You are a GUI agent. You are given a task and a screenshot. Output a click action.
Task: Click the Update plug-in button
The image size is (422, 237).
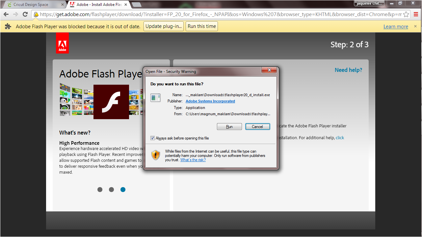coord(164,26)
